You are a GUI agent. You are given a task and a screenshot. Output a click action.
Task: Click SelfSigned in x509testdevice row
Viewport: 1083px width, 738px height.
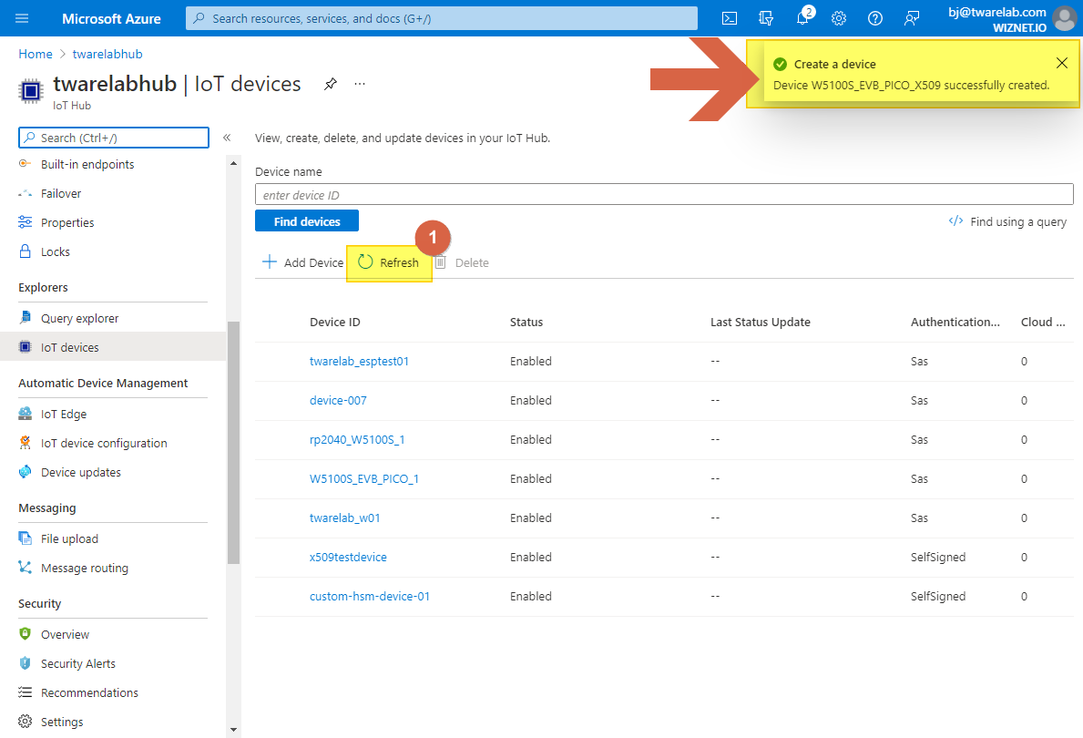938,557
